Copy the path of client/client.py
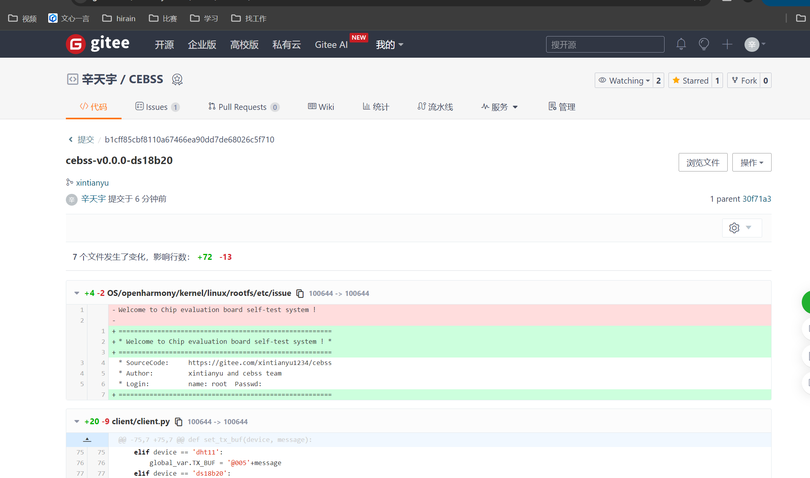 coord(179,421)
